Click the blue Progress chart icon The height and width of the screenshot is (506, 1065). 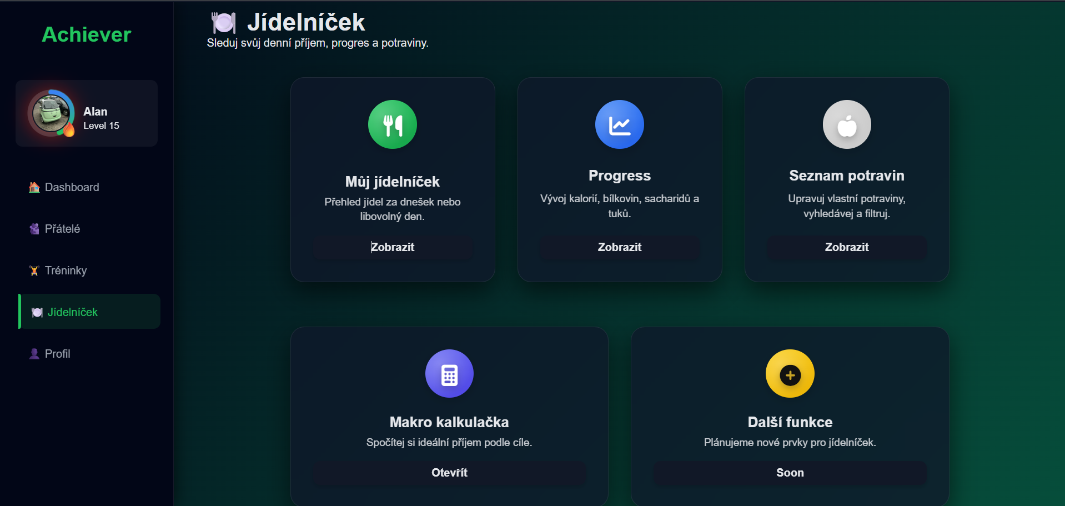tap(619, 124)
